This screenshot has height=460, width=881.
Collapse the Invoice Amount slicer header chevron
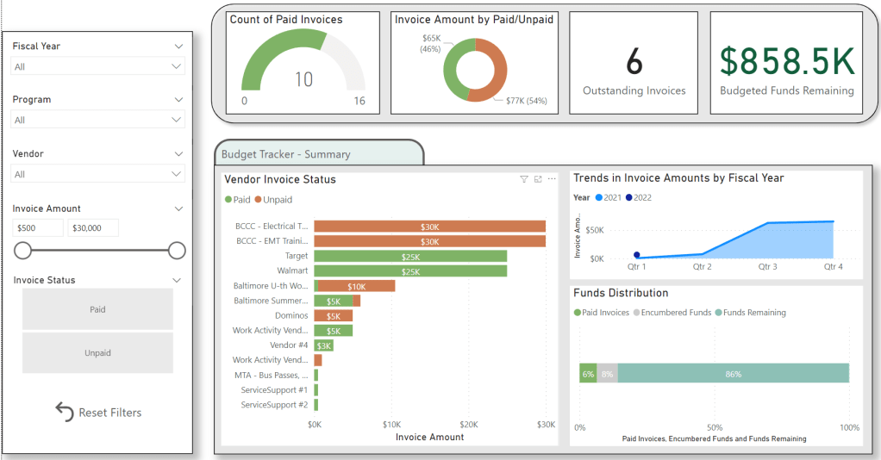(x=178, y=208)
